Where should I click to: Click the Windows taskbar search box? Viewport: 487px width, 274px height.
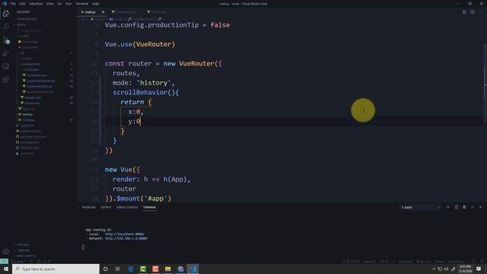click(x=56, y=269)
